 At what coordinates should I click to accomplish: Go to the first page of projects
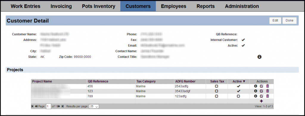(32, 106)
